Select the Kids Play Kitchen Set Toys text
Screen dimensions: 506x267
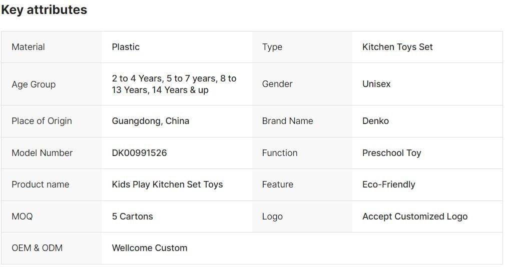[x=167, y=184]
